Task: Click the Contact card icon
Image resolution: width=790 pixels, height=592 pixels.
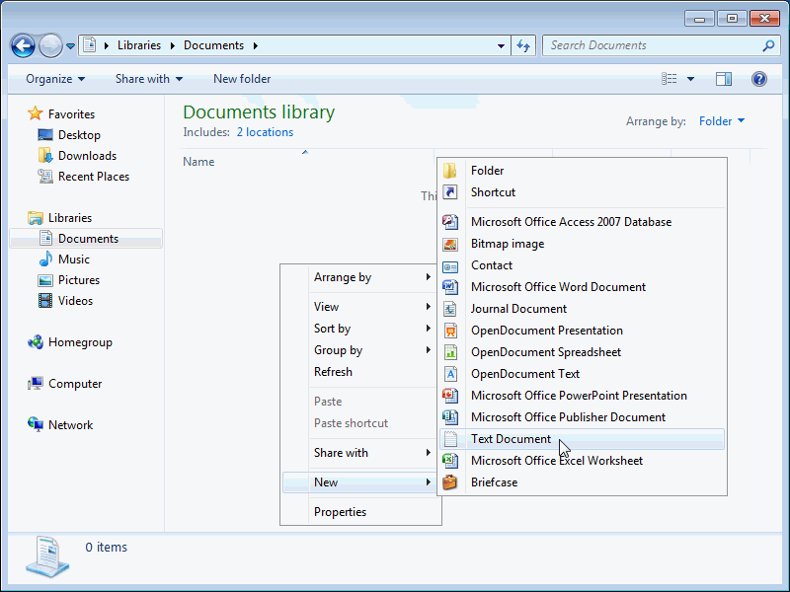Action: 450,265
